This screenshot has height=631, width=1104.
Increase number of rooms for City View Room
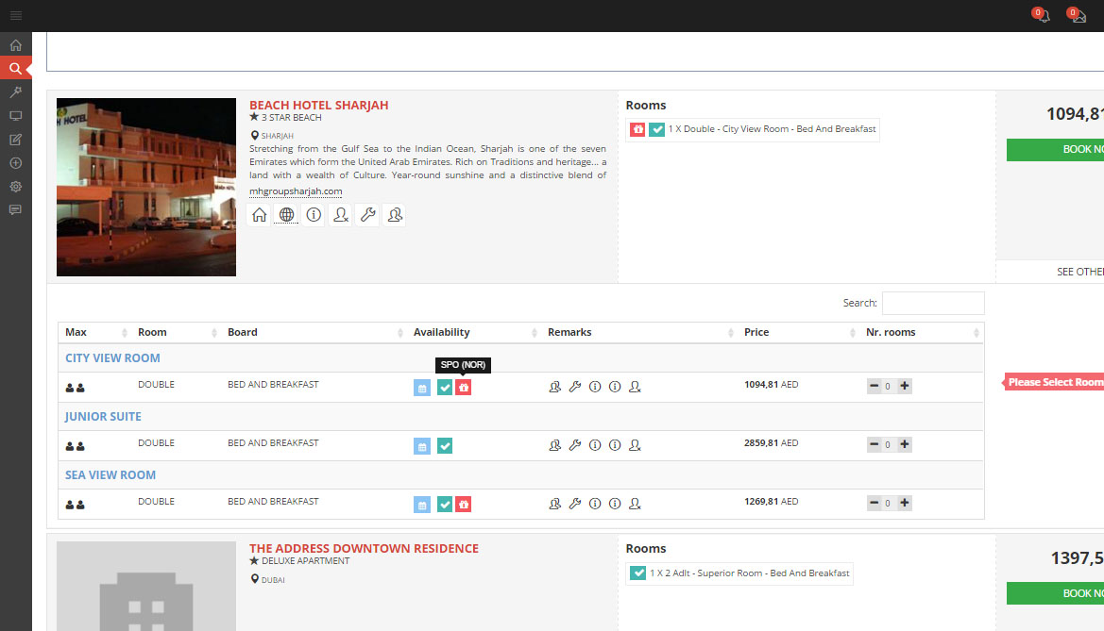[x=905, y=387]
